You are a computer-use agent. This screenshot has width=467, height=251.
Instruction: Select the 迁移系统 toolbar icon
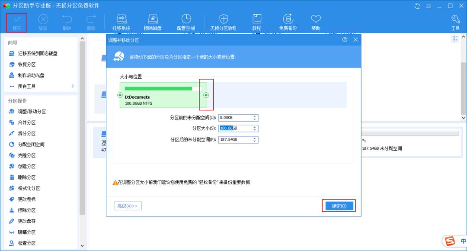121,21
